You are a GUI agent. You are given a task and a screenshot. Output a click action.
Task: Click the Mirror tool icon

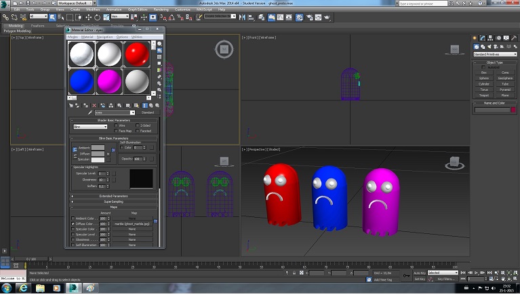click(242, 17)
